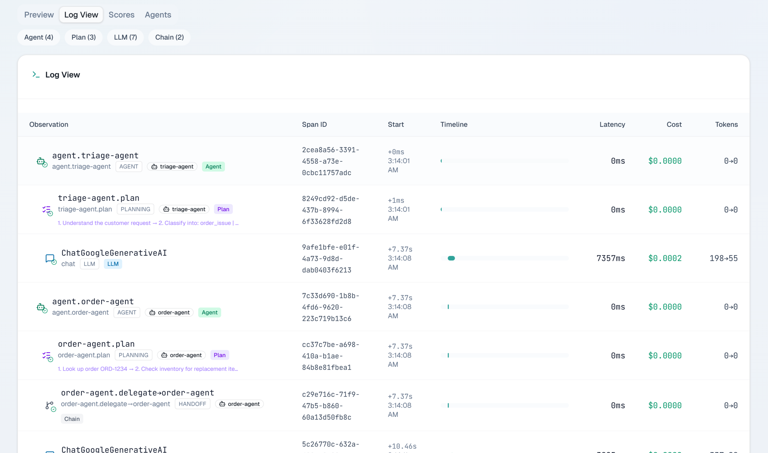Screen dimensions: 768x453
Task: Open the Scores tab
Action: click(121, 15)
